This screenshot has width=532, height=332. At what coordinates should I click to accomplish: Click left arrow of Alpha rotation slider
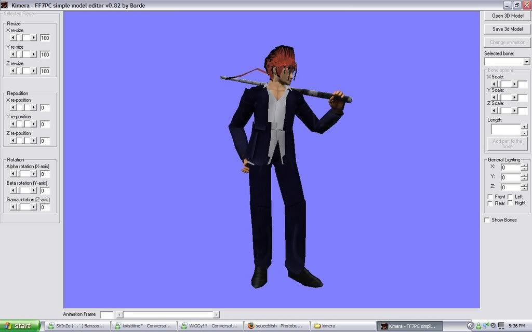pyautogui.click(x=13, y=174)
